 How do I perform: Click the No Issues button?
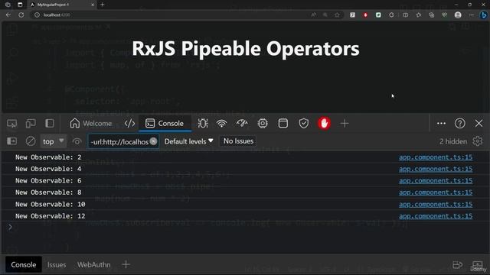click(x=238, y=141)
